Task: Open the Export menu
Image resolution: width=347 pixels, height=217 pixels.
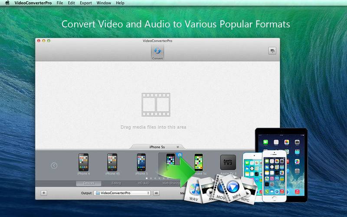Action: point(86,3)
